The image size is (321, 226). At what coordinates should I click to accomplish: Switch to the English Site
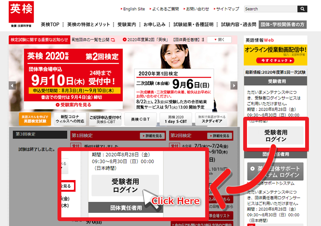pyautogui.click(x=134, y=9)
